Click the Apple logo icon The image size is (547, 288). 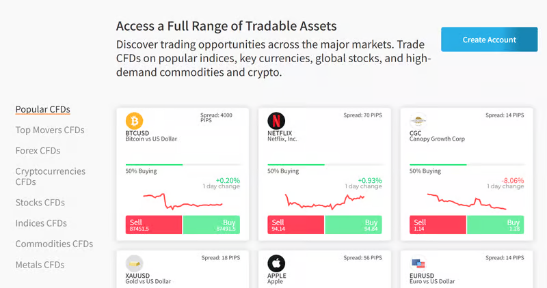point(276,263)
